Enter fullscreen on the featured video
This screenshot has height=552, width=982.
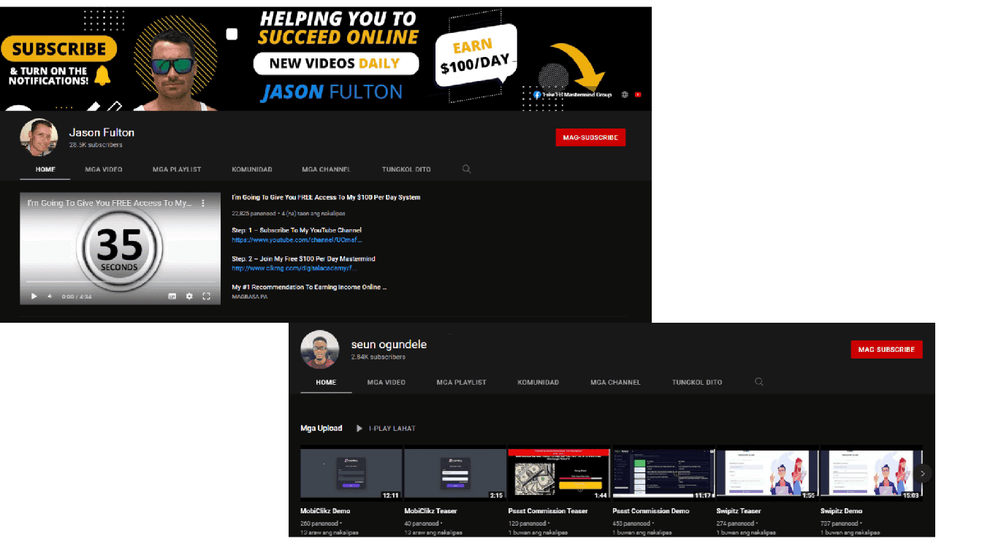click(206, 296)
